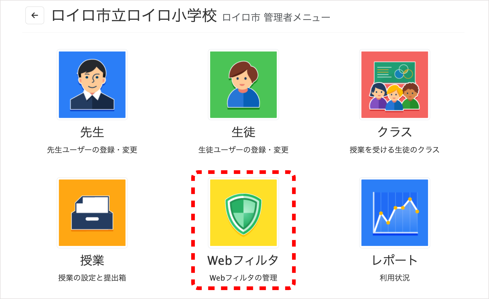Click the クラス heading label
This screenshot has height=299, width=489.
coord(395,132)
